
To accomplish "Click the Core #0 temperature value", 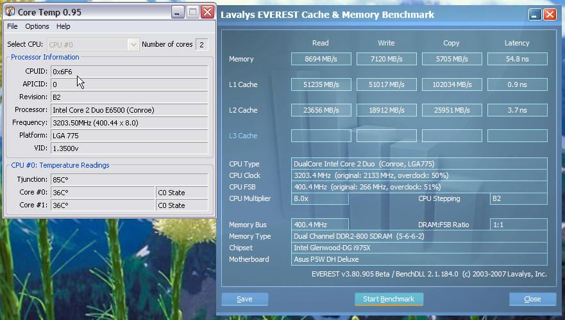I will tap(103, 193).
